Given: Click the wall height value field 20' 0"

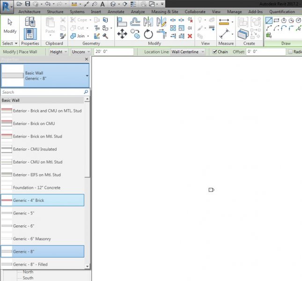Looking at the screenshot, I should tap(114, 52).
